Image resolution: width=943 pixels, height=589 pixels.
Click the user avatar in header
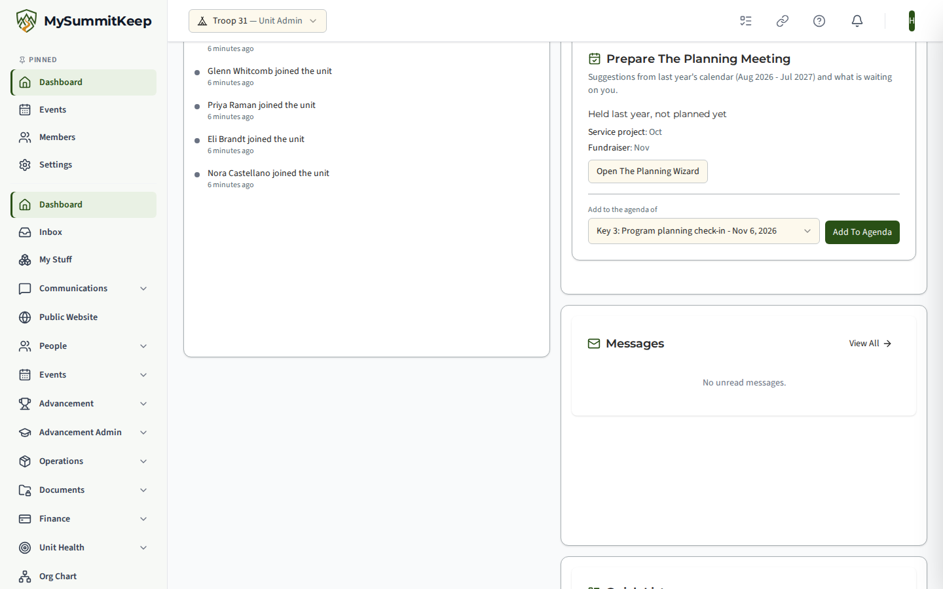click(912, 21)
